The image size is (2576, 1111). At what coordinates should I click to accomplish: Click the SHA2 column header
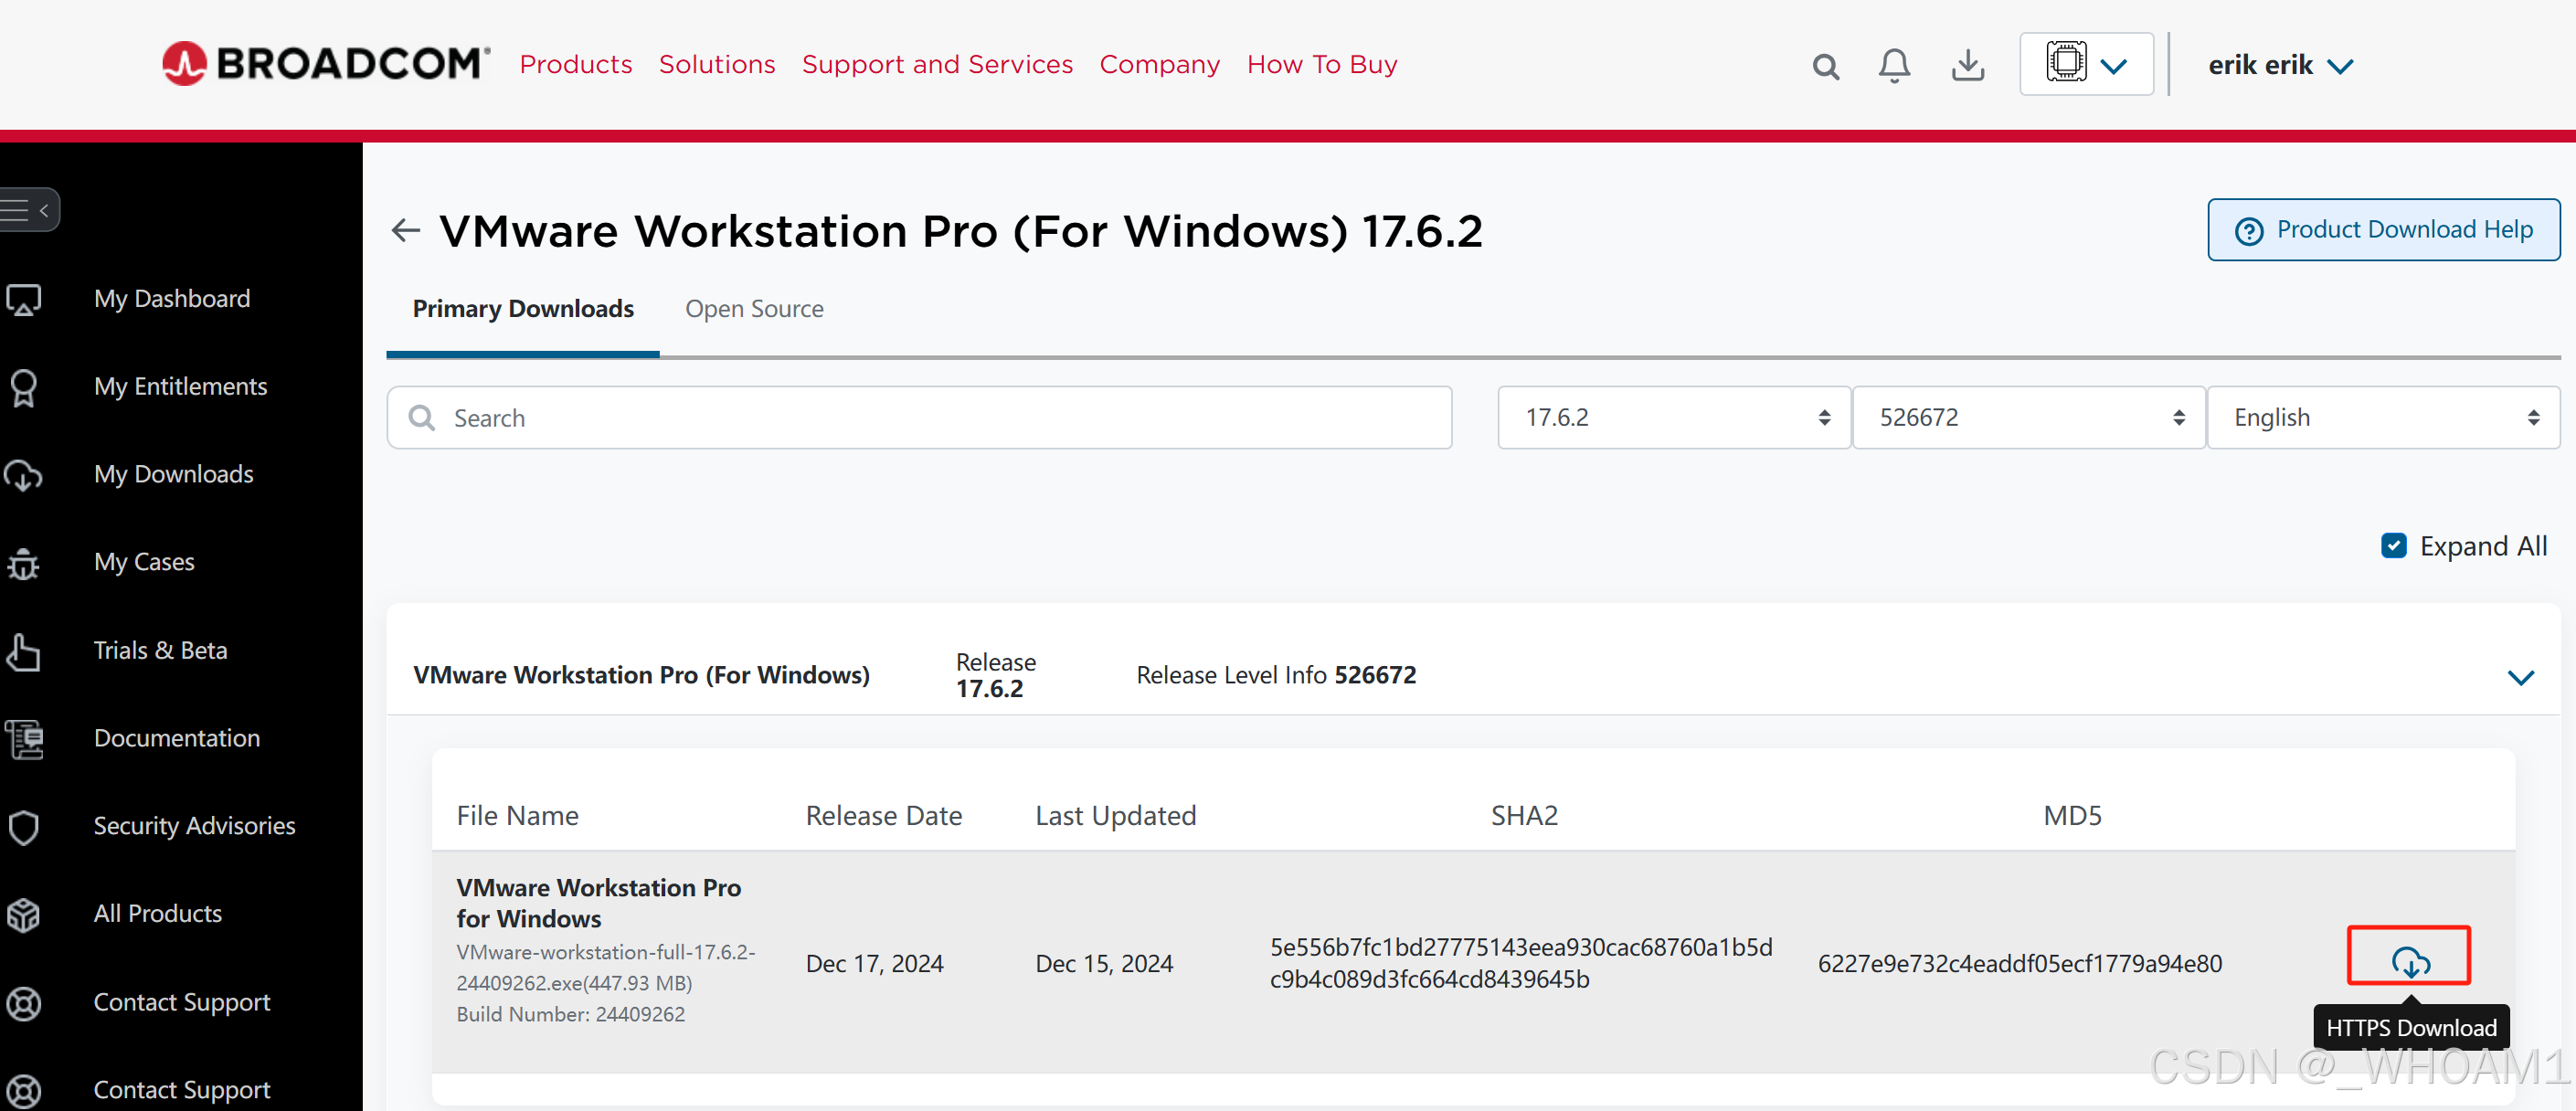pyautogui.click(x=1524, y=816)
